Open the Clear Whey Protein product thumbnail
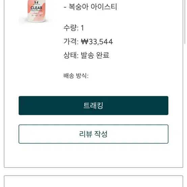Viewport: 187px width, 187px height. pos(36,12)
